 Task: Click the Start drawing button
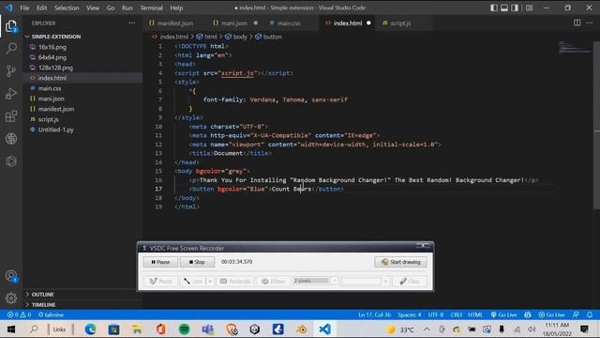pyautogui.click(x=400, y=262)
